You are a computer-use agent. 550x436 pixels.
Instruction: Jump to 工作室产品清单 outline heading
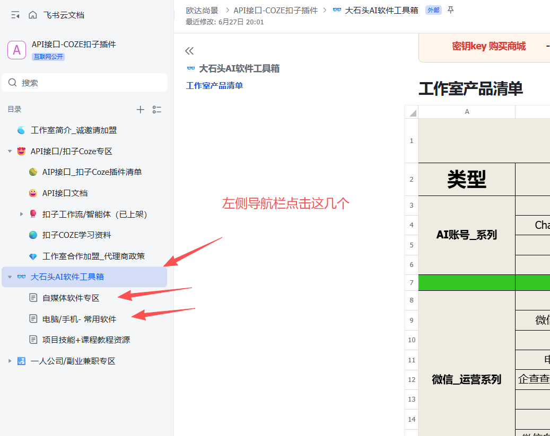[214, 85]
